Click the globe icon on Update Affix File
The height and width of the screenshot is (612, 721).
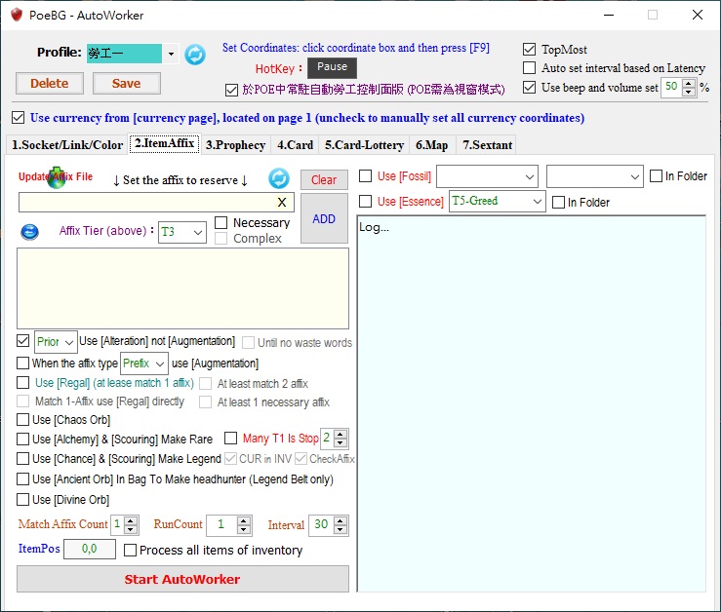click(57, 177)
